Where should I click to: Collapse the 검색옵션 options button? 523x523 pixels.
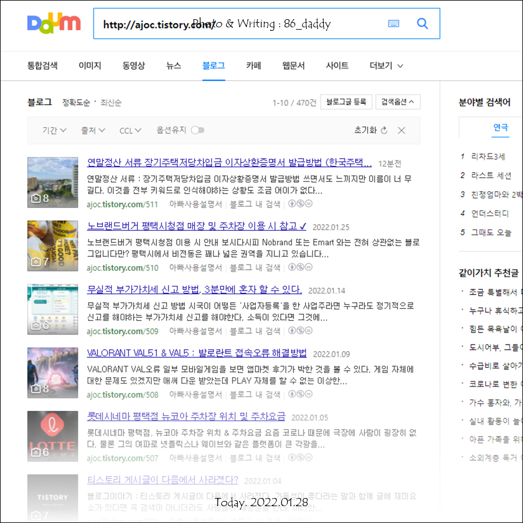397,102
